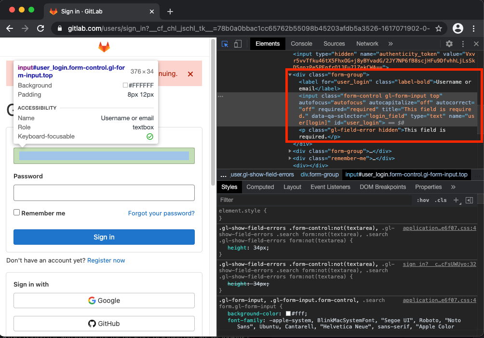Image resolution: width=484 pixels, height=338 pixels.
Task: Bookmark this page with the star icon
Action: point(439,28)
